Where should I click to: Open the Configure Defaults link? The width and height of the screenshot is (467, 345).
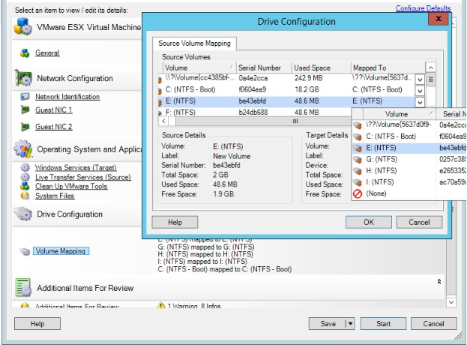click(x=423, y=9)
